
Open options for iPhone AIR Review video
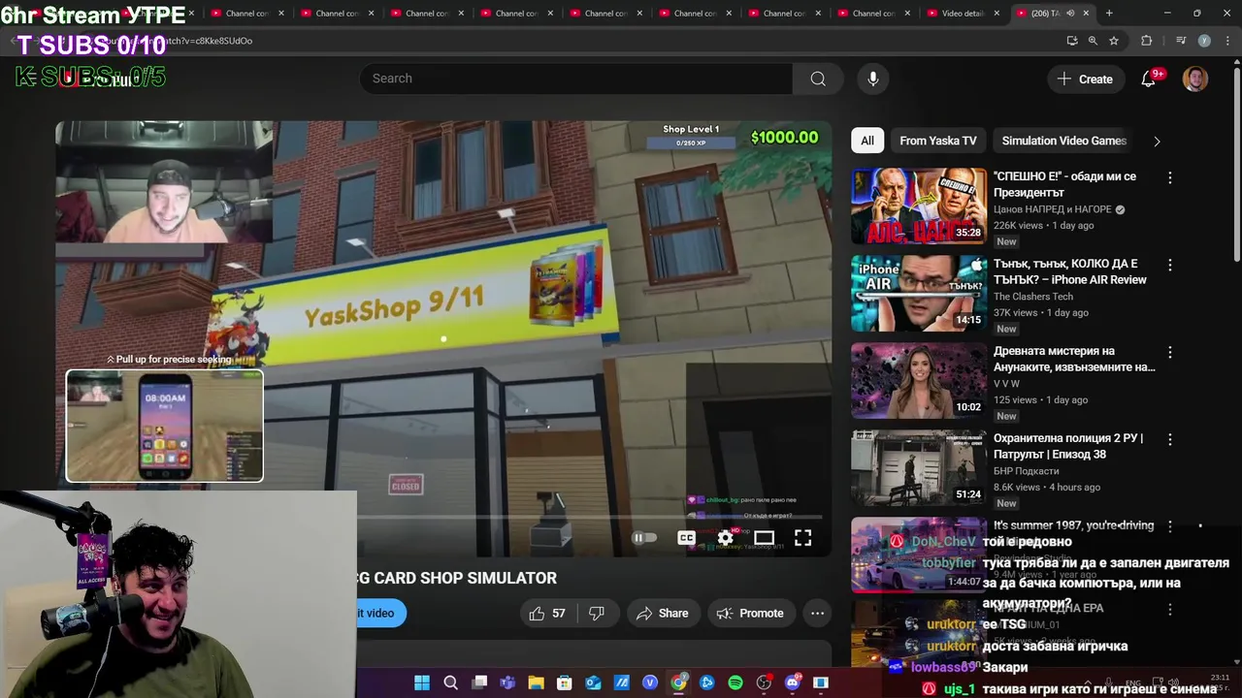point(1170,265)
